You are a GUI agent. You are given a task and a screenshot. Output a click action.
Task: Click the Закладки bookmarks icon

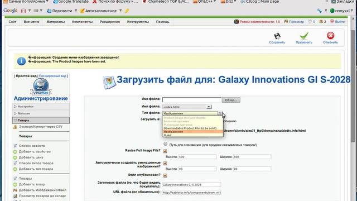tap(334, 2)
